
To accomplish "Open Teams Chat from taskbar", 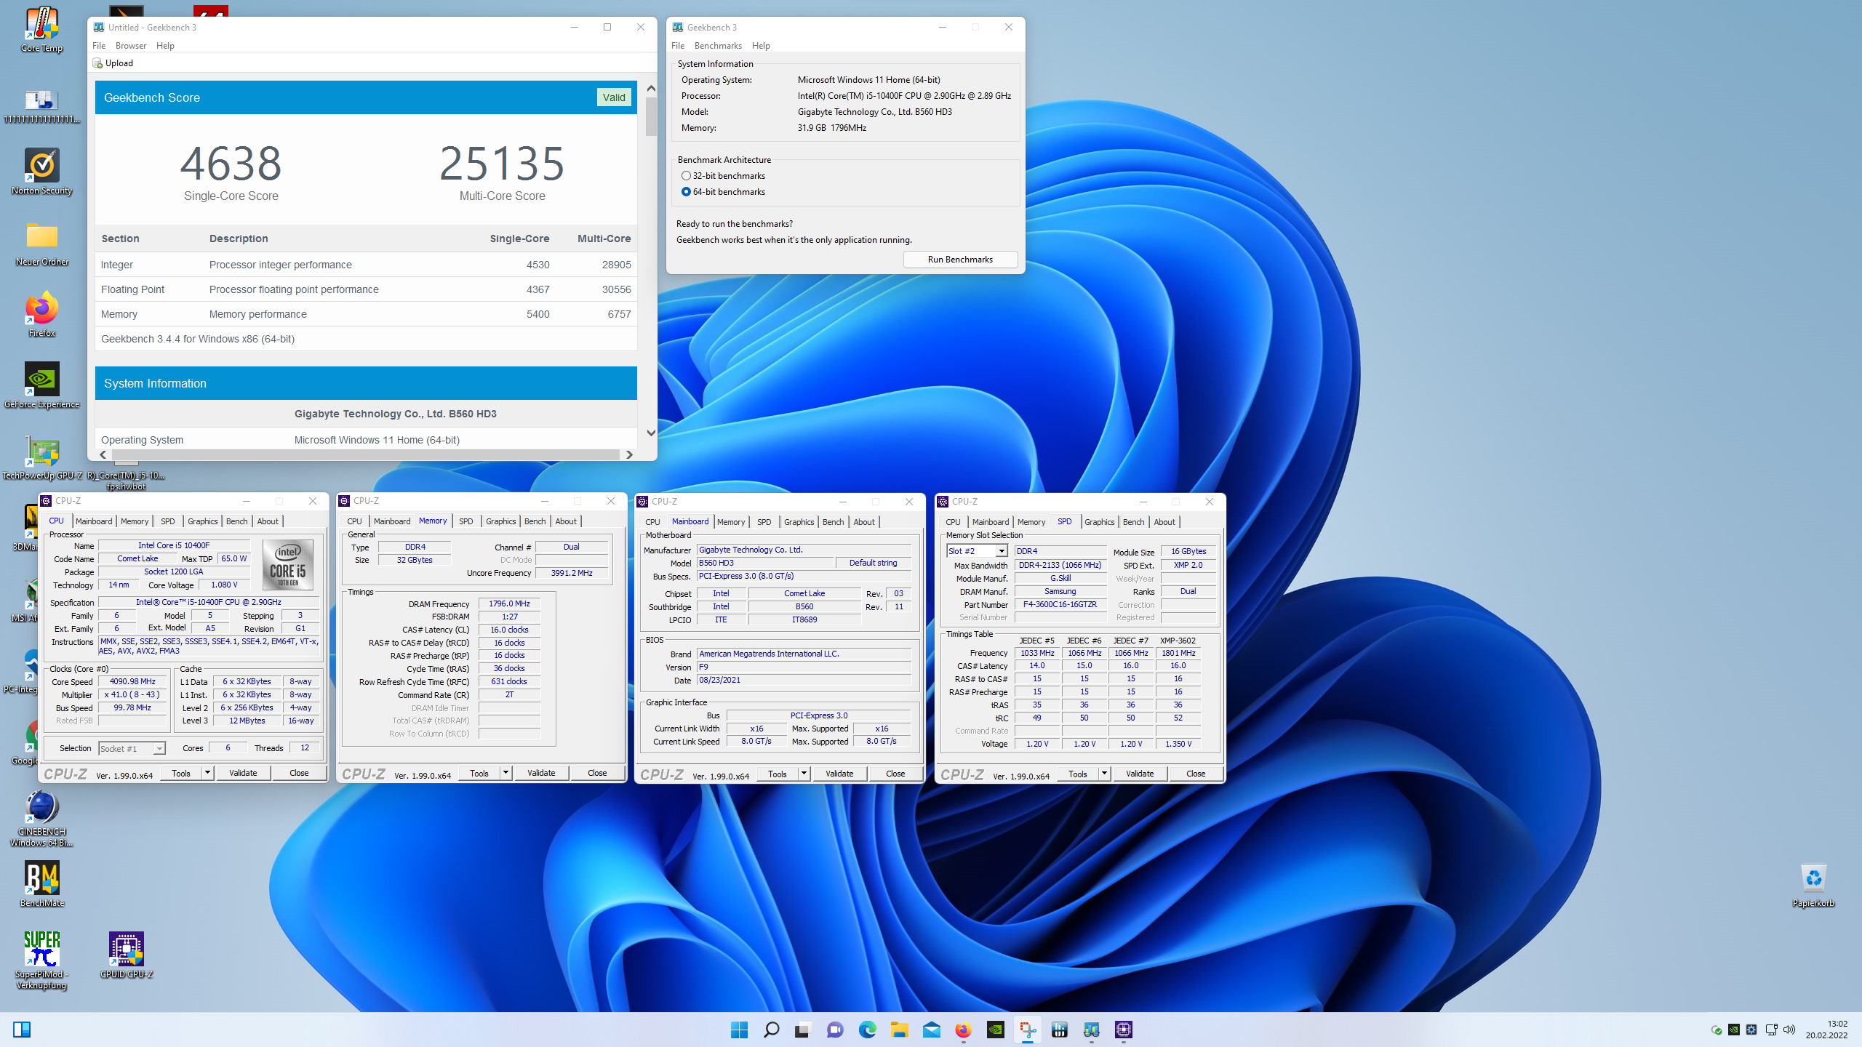I will tap(835, 1030).
